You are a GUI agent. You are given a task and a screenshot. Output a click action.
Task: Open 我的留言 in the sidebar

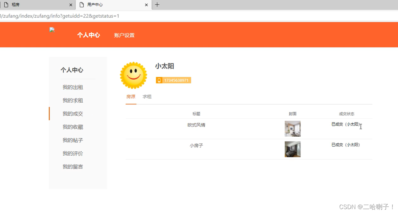73,166
